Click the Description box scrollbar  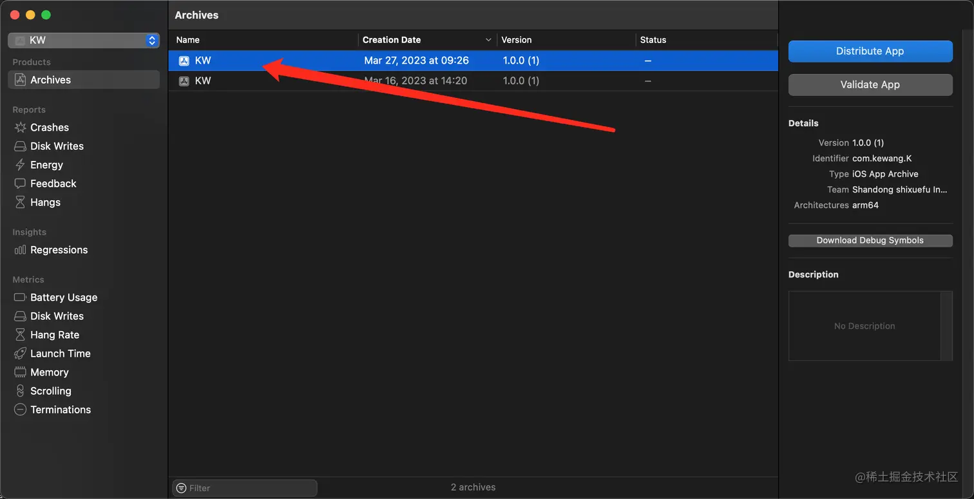tap(946, 326)
